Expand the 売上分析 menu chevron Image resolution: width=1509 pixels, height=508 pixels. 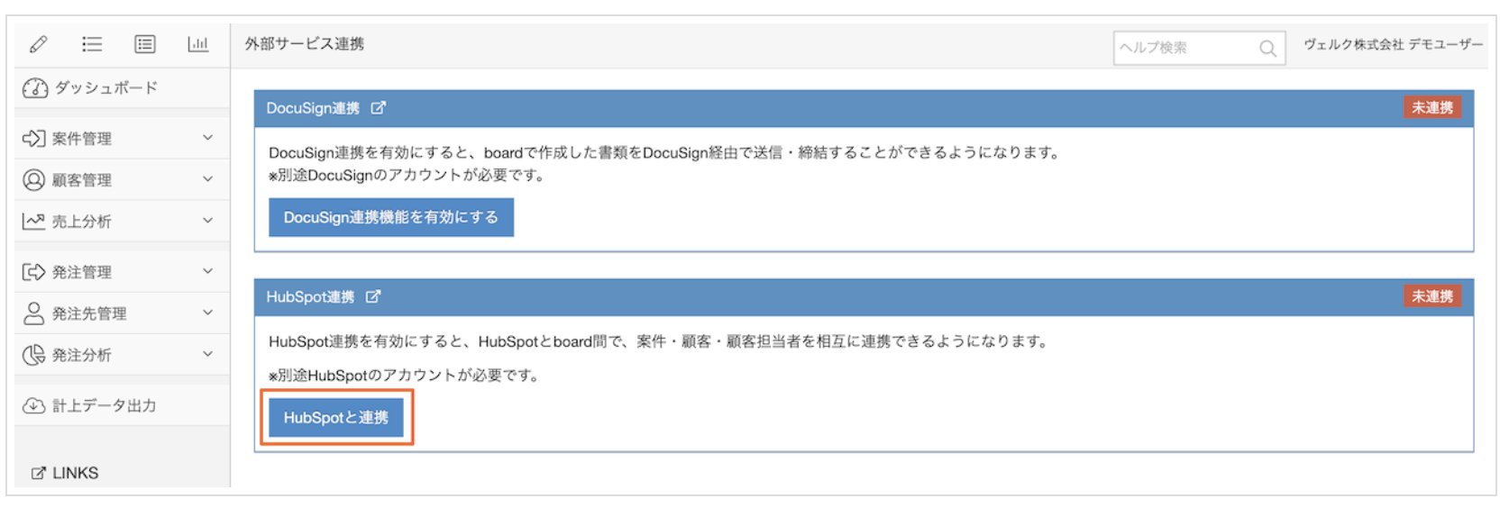[x=207, y=221]
